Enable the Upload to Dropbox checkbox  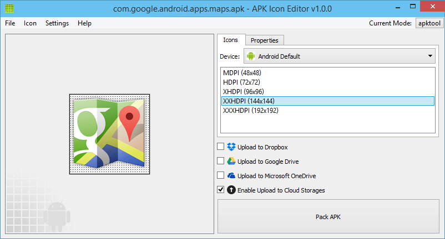point(220,147)
